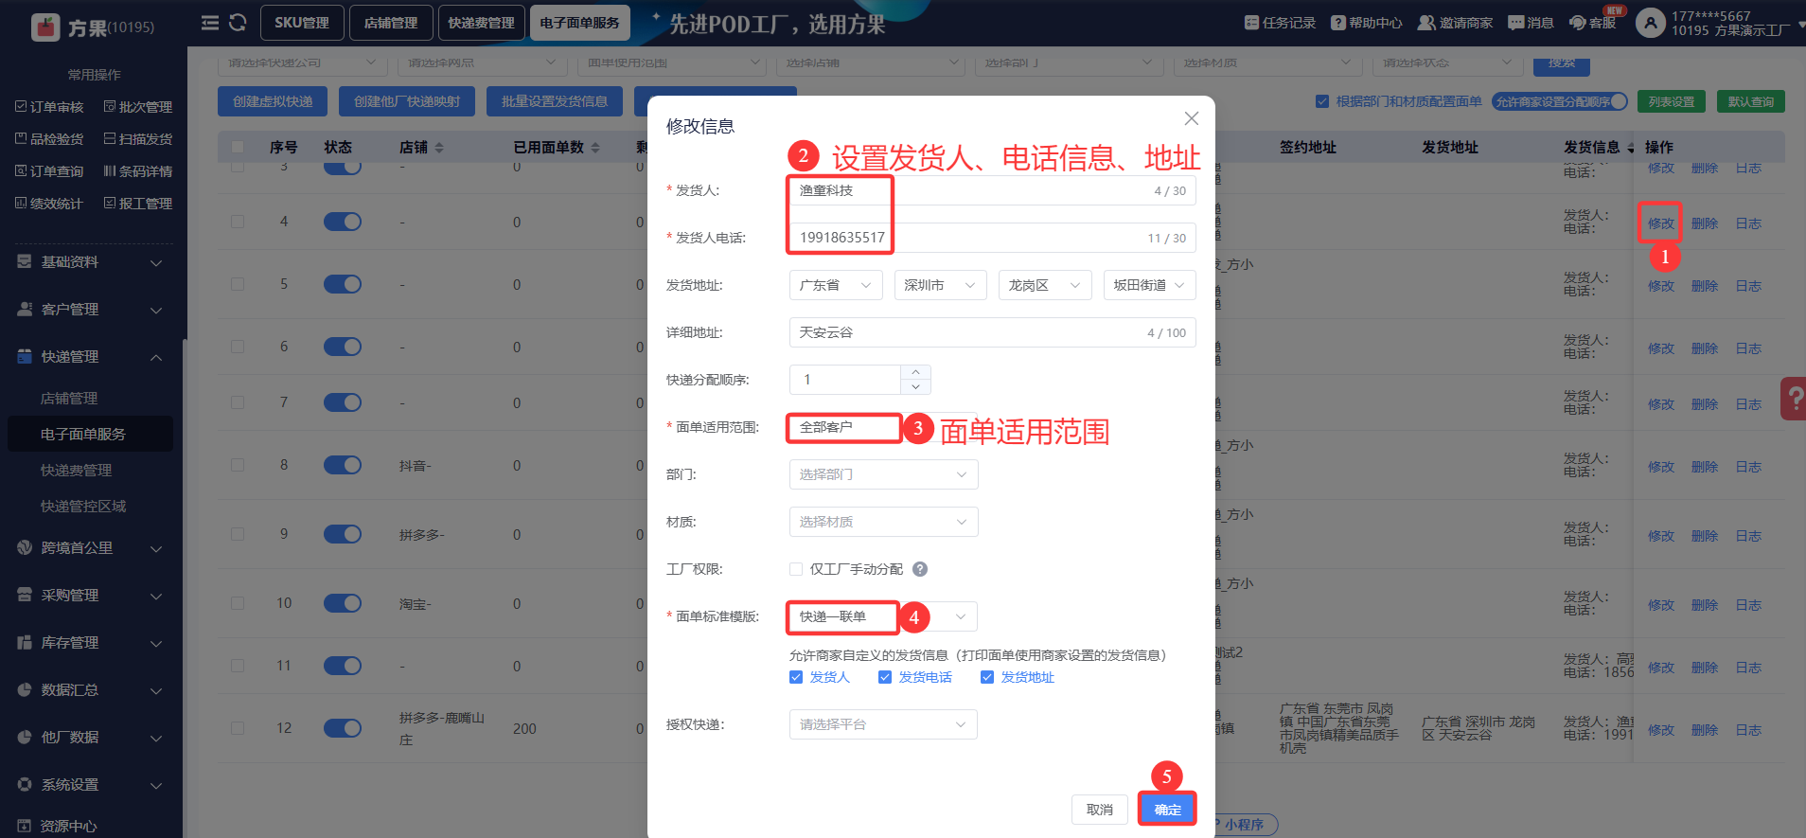Open 扫描发货 shortcut
The width and height of the screenshot is (1806, 838).
click(x=138, y=139)
